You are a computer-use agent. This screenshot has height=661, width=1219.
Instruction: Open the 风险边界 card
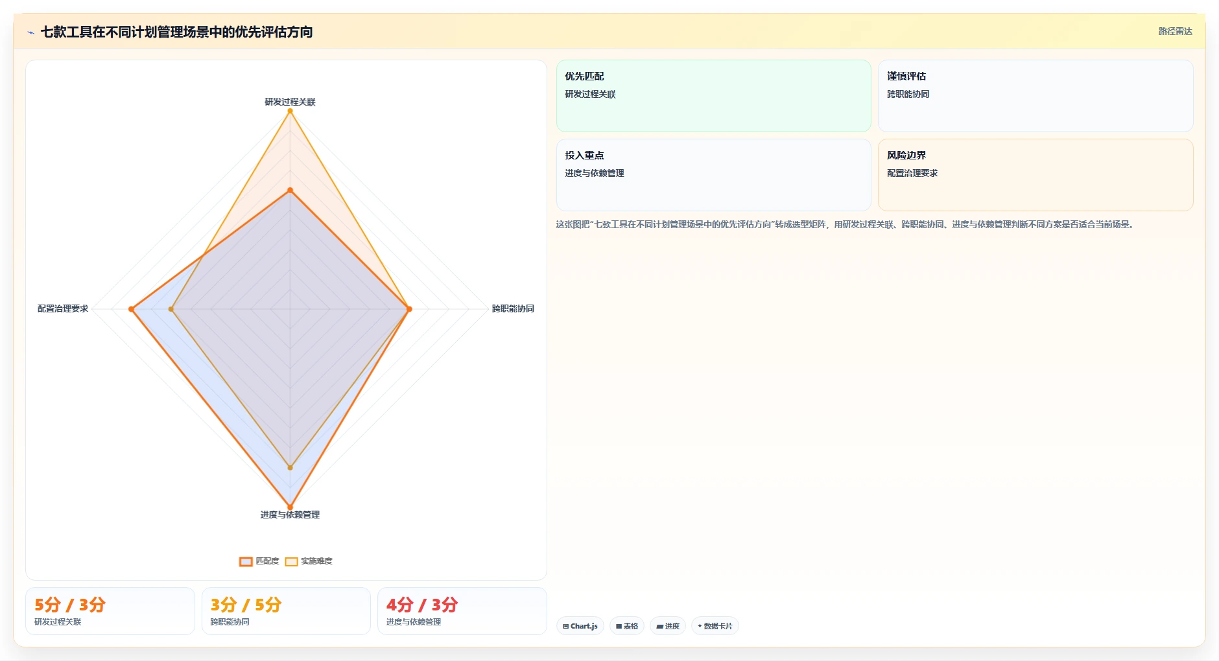(1036, 175)
